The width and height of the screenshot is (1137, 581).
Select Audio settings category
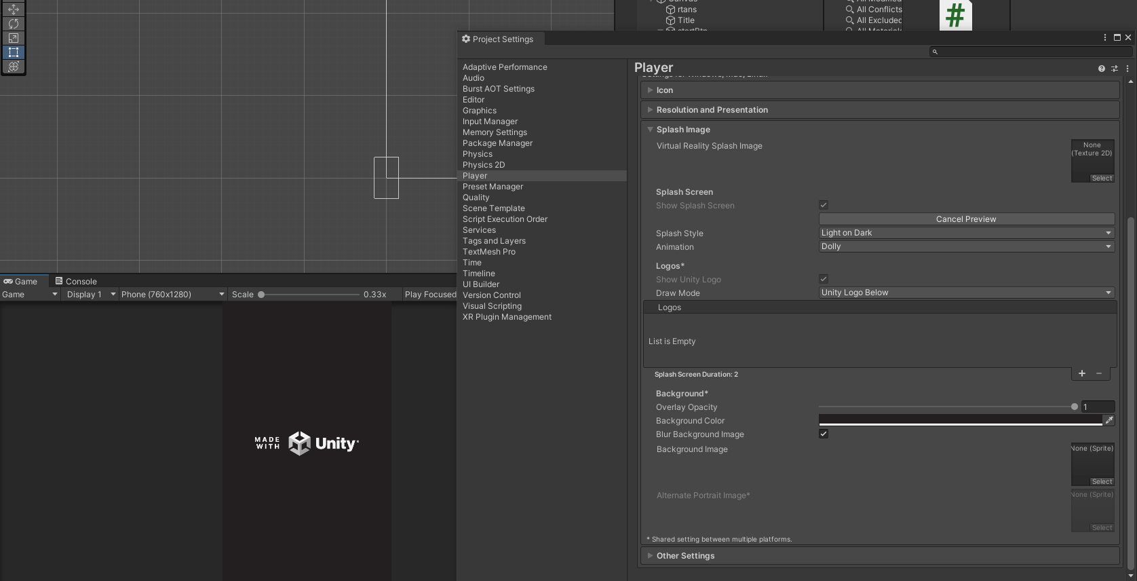point(474,78)
